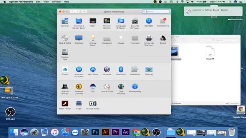Open CDs & DVDs settings

pos(65,39)
